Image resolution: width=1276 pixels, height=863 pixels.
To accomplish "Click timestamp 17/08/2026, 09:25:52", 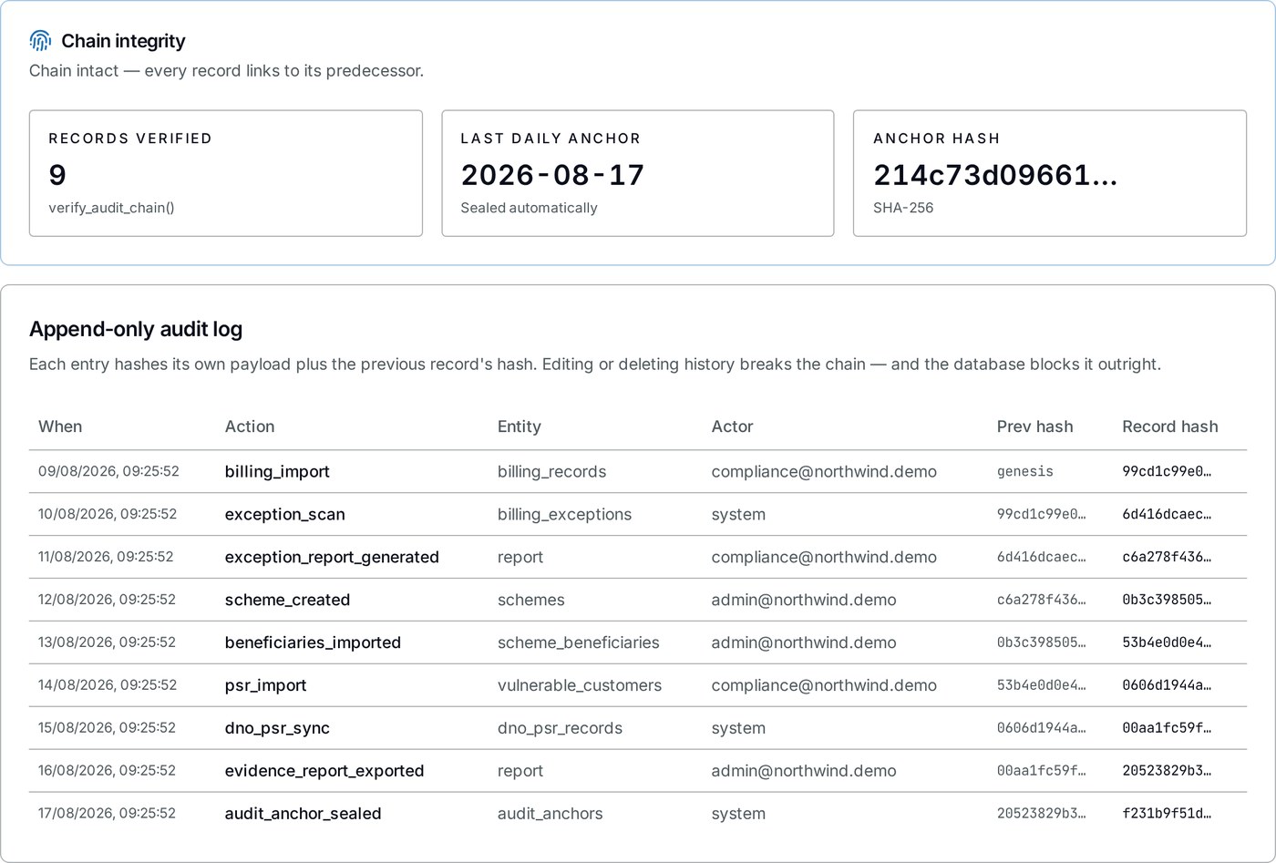I will 107,813.
